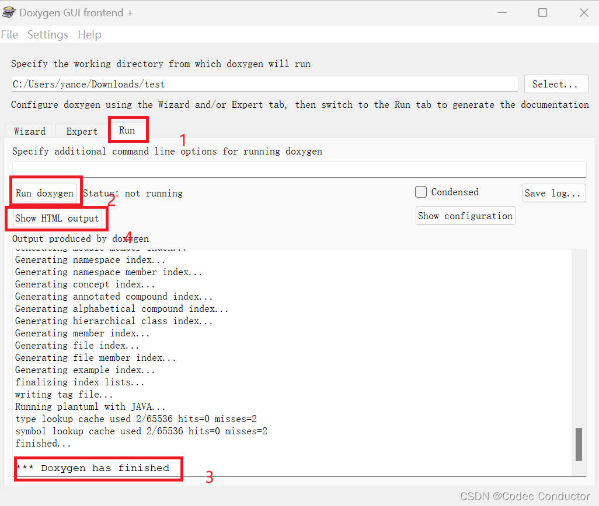Screen dimensions: 599x506
Task: Minimize the Doxygen GUI window
Action: tap(502, 13)
